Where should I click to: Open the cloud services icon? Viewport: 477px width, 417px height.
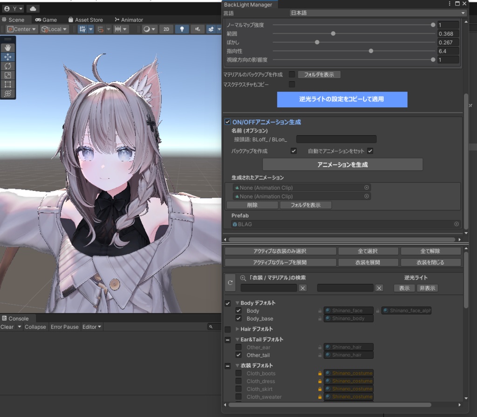(x=33, y=9)
